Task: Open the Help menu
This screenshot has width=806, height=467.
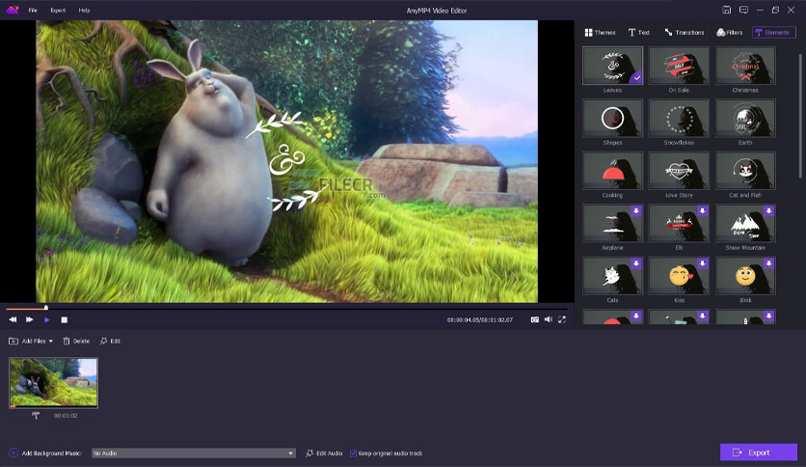Action: (x=84, y=11)
